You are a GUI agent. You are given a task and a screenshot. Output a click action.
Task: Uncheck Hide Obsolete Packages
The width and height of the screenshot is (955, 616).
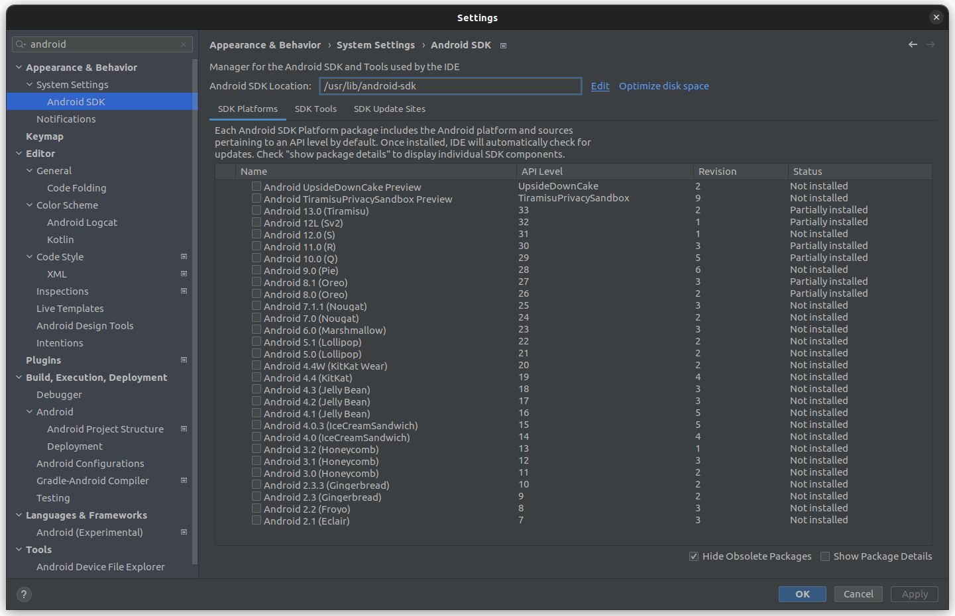coord(694,556)
